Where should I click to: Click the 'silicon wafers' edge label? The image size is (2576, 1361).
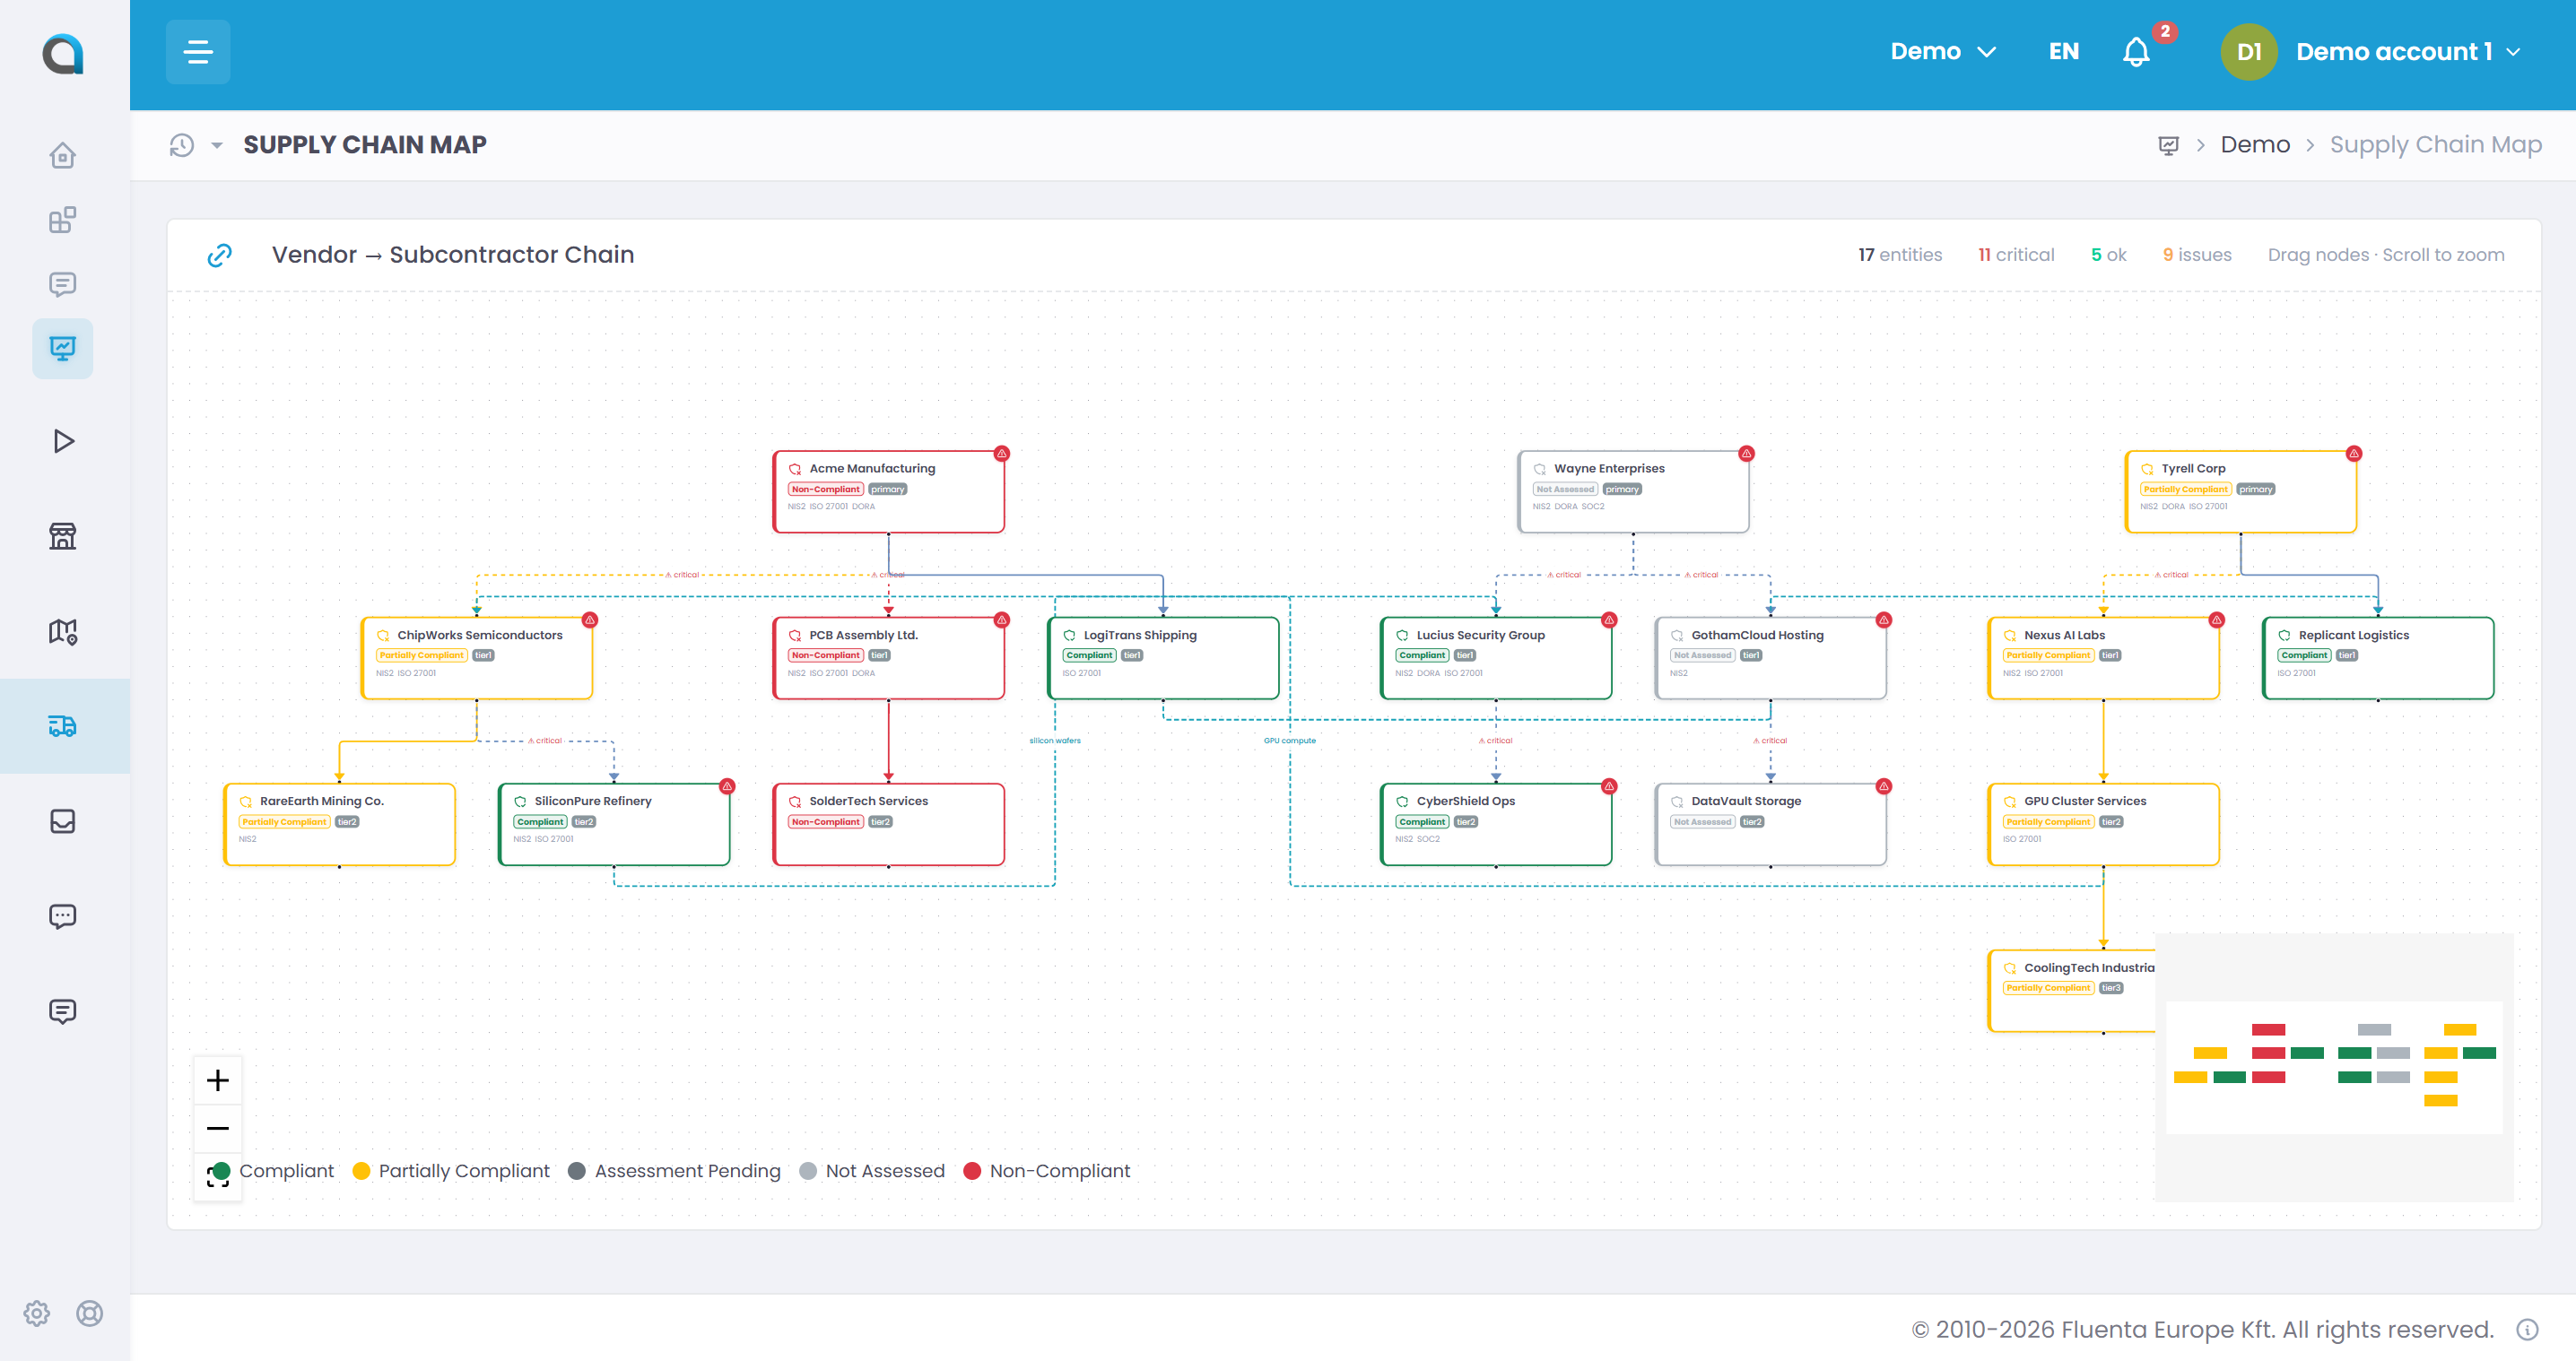tap(1054, 741)
